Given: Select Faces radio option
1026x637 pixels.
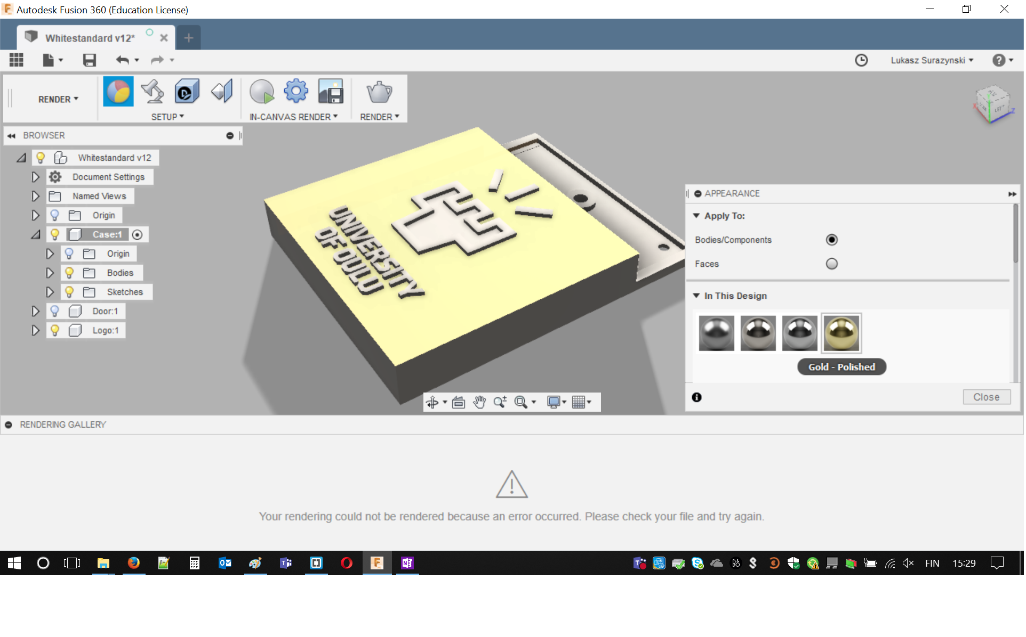Looking at the screenshot, I should click(832, 264).
